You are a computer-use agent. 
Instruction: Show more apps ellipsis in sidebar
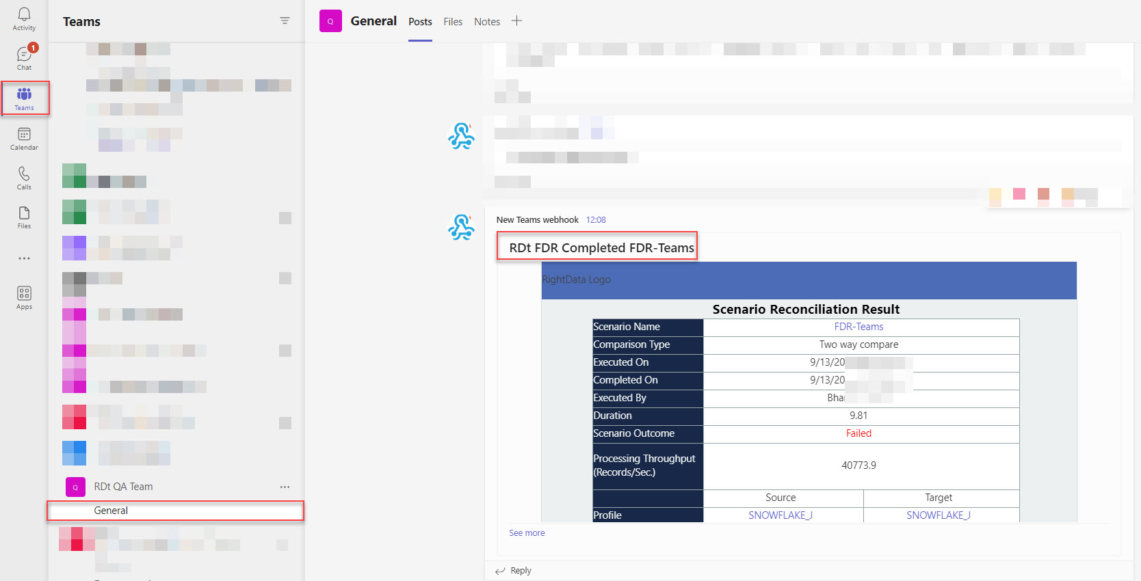[24, 258]
